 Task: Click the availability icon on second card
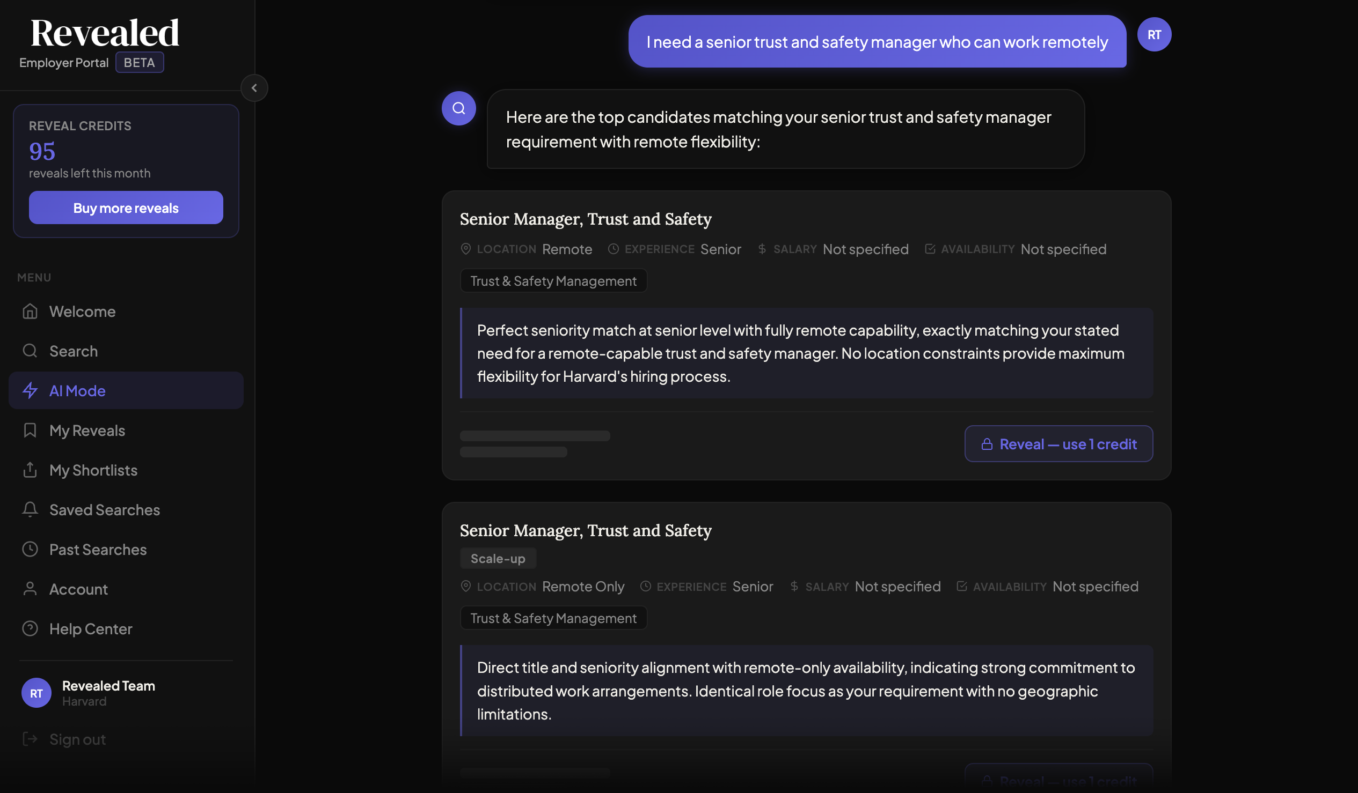961,586
